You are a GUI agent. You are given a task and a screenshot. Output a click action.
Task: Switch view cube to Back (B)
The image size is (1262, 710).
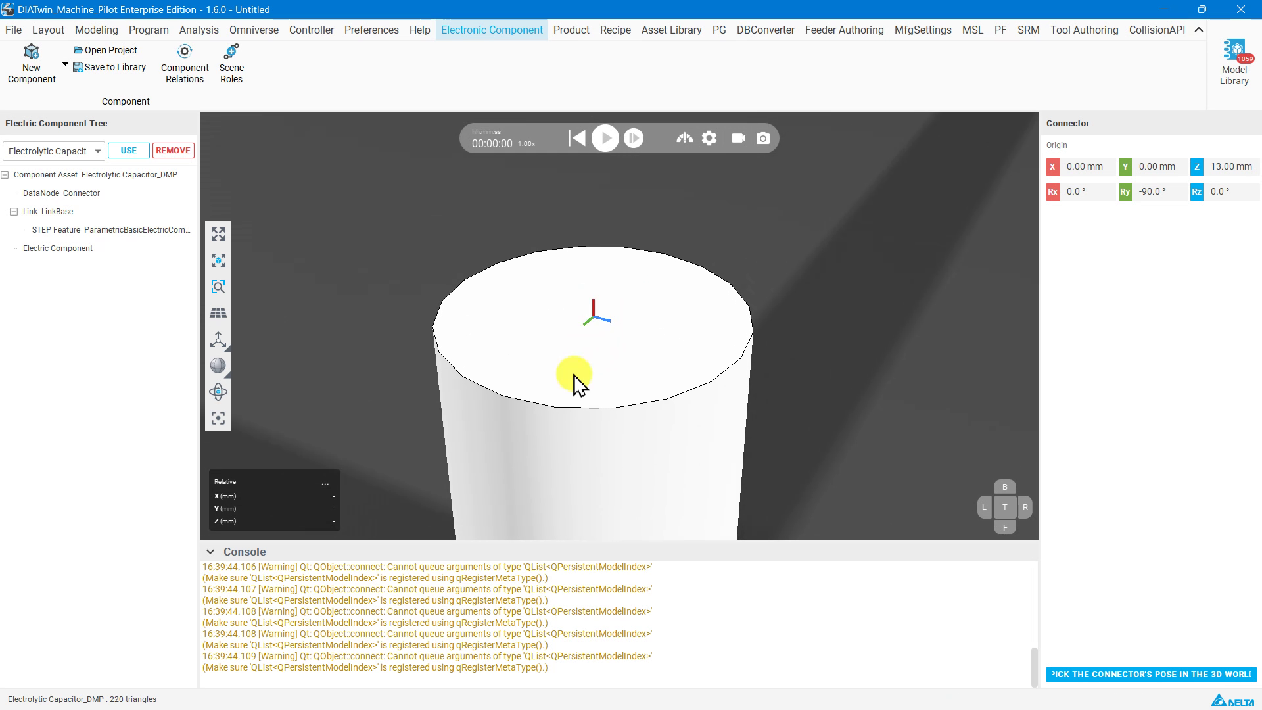pyautogui.click(x=1004, y=487)
